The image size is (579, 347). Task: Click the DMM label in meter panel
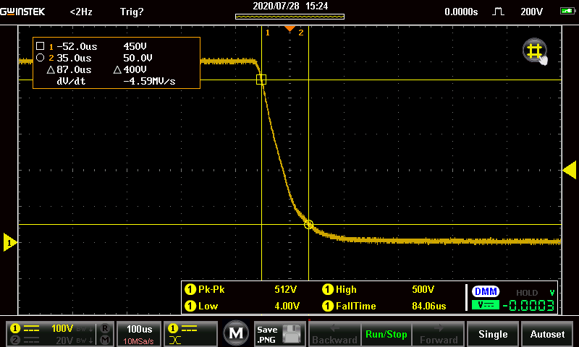(486, 291)
